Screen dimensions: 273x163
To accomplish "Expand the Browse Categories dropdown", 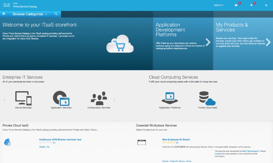I will (30, 14).
